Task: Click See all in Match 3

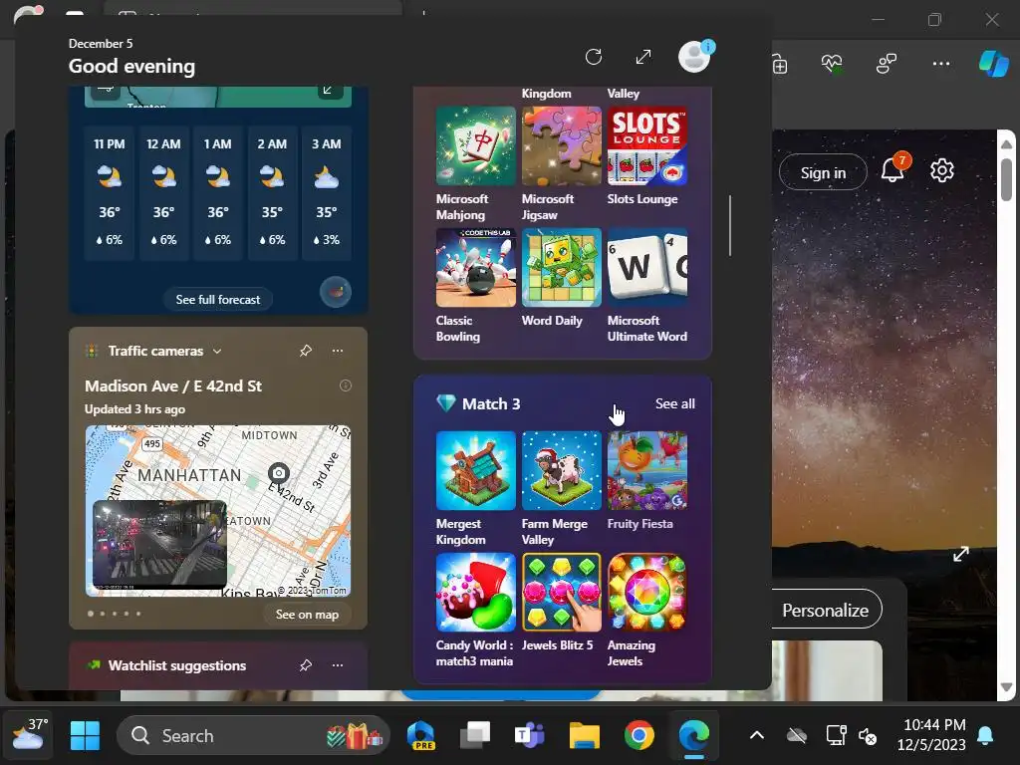Action: (x=674, y=404)
